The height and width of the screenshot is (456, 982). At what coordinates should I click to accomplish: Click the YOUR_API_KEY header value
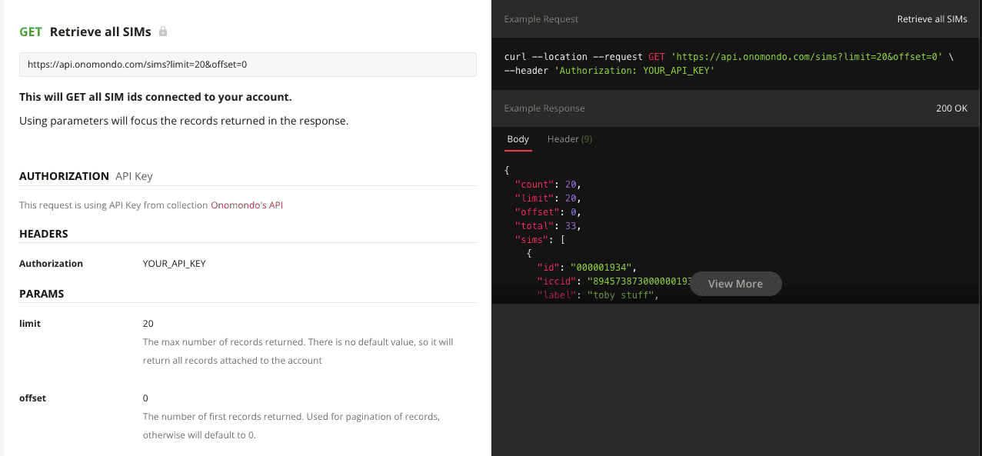174,264
